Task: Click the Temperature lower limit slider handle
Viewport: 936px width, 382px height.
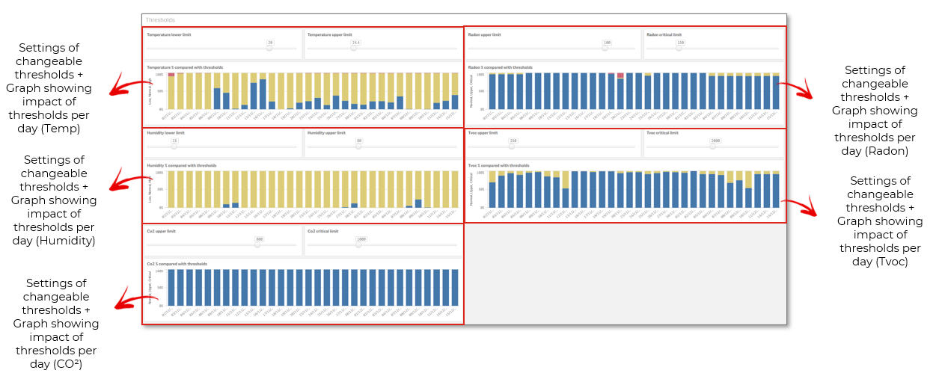Action: click(x=269, y=49)
